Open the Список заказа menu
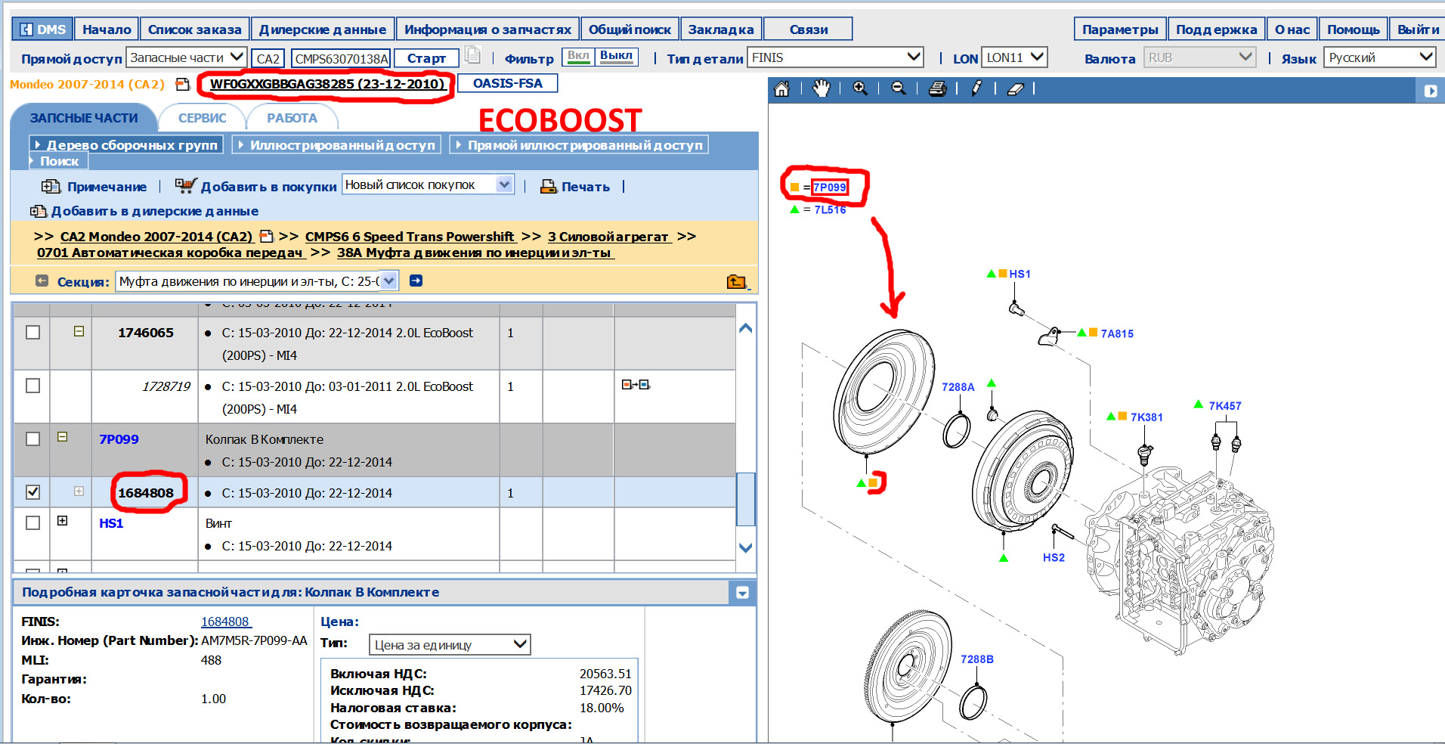This screenshot has width=1445, height=744. [x=195, y=29]
